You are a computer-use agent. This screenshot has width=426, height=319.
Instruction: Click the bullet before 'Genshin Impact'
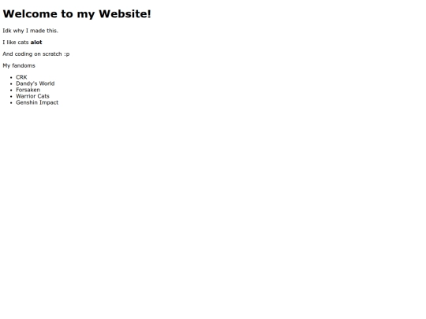[11, 103]
